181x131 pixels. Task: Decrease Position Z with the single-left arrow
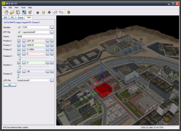point(24,49)
